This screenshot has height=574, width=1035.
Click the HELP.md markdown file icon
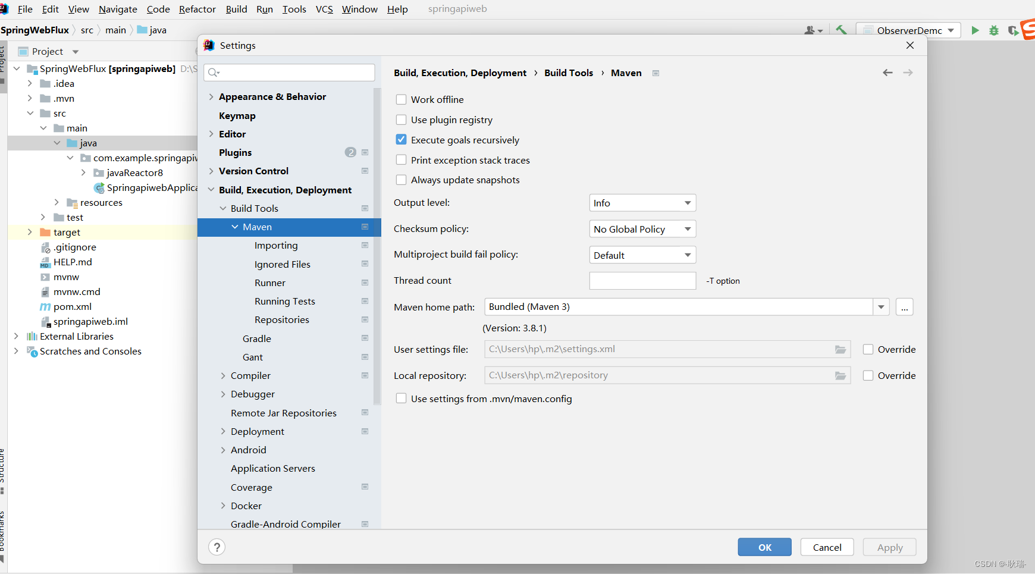point(45,262)
